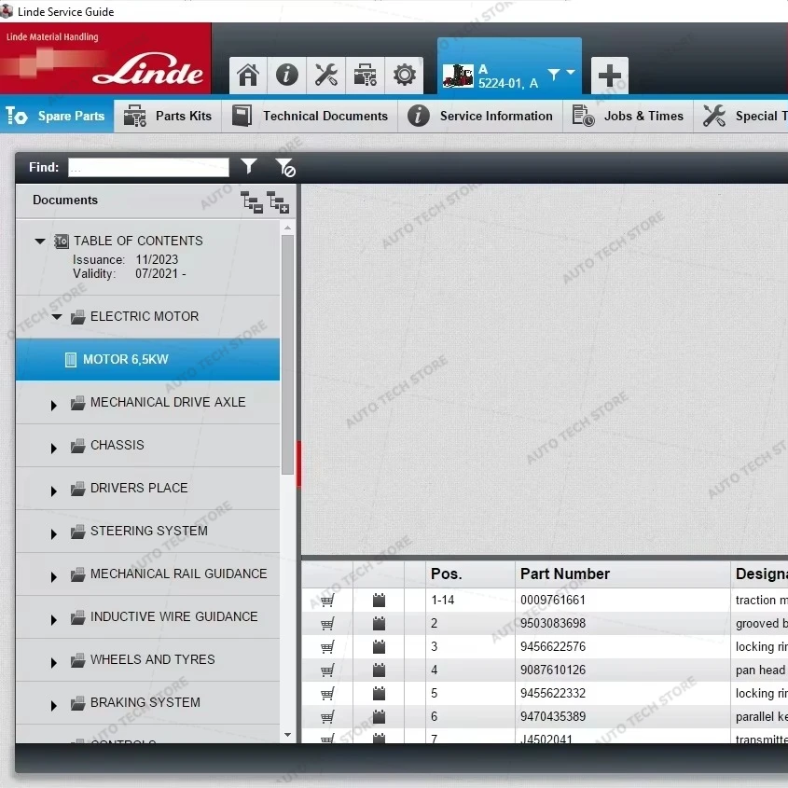Collapse the TABLE OF CONTENTS node arrow
Image resolution: width=788 pixels, height=788 pixels.
click(40, 242)
